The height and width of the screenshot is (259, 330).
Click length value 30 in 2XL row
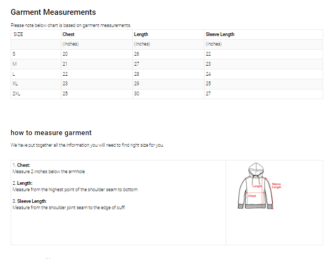pyautogui.click(x=137, y=94)
